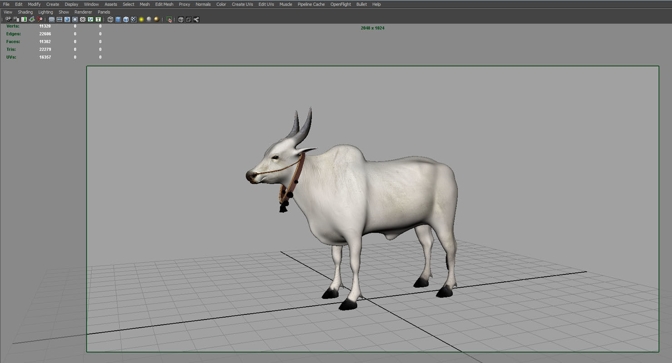Open the Edit Mesh menu
This screenshot has width=672, height=363.
164,4
